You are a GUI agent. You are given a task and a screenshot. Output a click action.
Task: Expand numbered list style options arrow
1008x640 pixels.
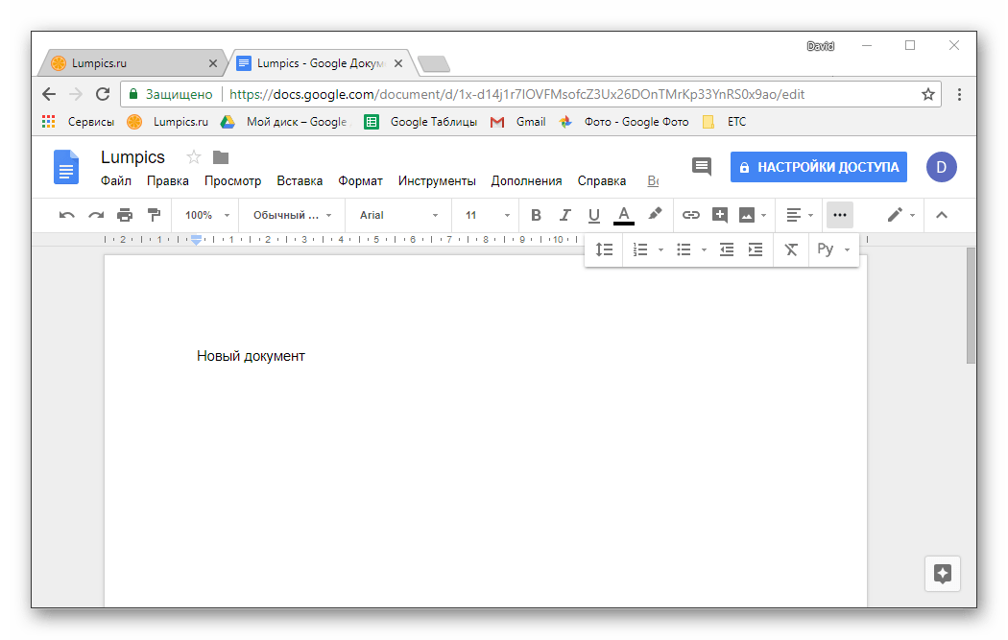(660, 250)
